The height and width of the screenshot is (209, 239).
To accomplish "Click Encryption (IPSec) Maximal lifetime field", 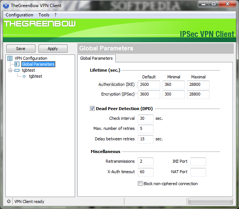I will pos(198,94).
